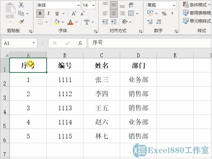Toggle center horizontal alignment
The width and height of the screenshot is (212, 159).
coord(114,13)
